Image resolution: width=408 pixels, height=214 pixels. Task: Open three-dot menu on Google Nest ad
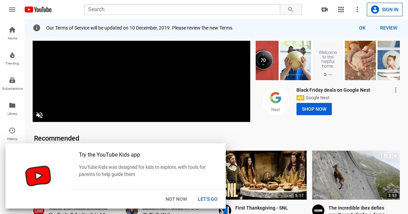[x=396, y=90]
